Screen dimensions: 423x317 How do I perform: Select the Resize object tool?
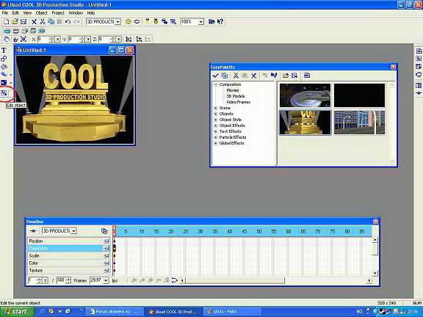(x=23, y=40)
